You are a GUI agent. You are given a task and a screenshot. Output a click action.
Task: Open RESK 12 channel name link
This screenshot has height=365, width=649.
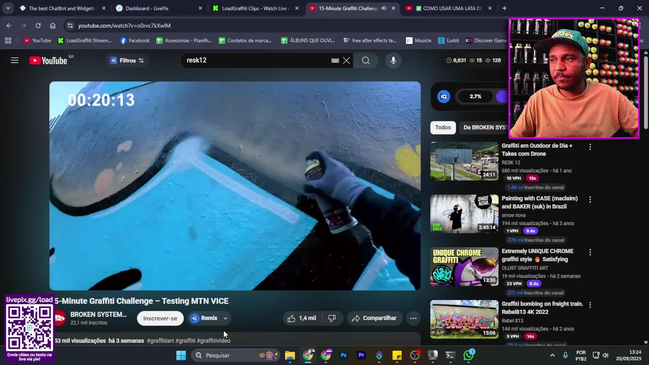(x=511, y=163)
